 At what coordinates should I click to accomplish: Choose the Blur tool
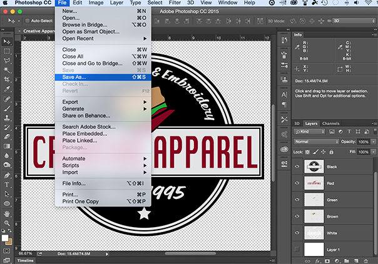7,155
